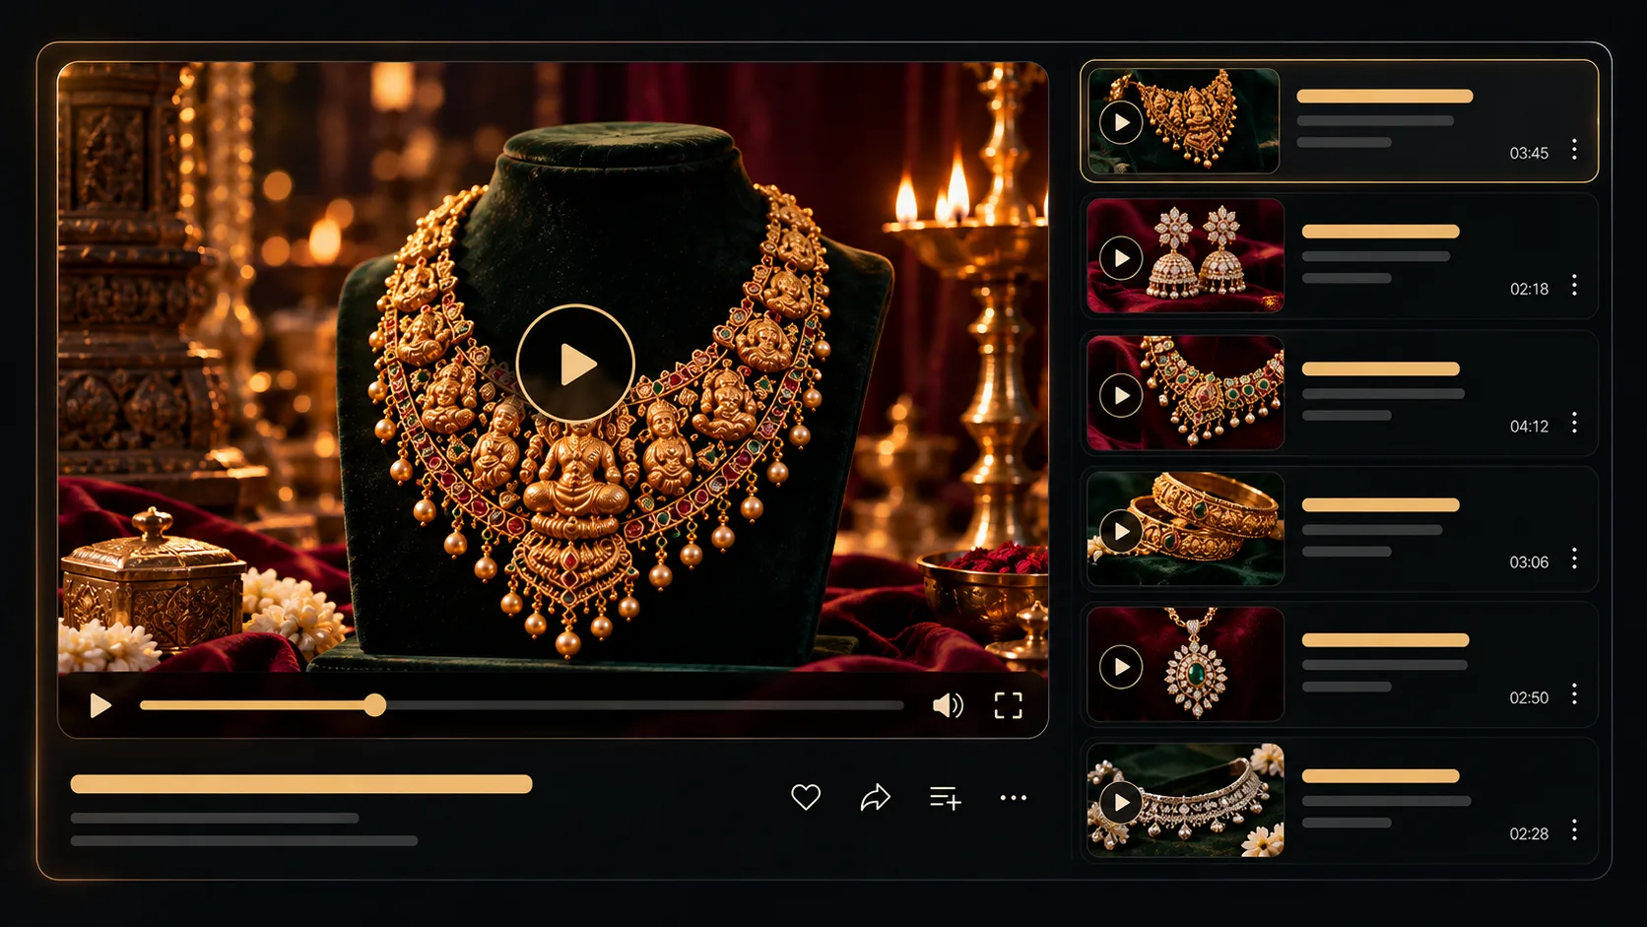Viewport: 1647px width, 927px height.
Task: Click the 04:12 duration label
Action: tap(1529, 427)
